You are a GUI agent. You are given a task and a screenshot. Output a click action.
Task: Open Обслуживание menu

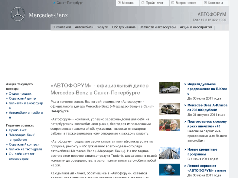coord(124,27)
